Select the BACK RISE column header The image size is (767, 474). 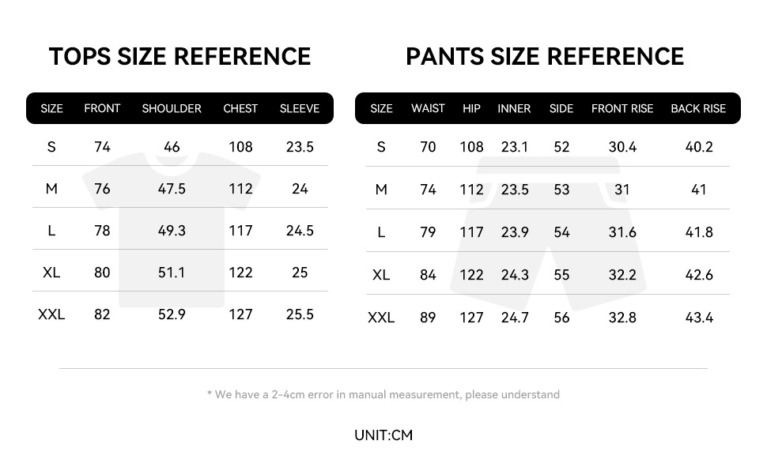coord(698,108)
